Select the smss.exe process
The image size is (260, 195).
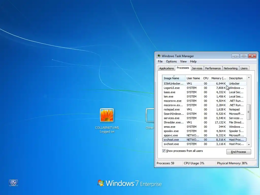click(204, 126)
